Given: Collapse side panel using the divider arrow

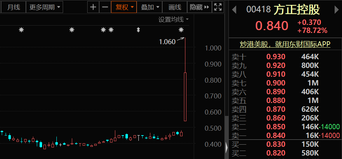Looking at the screenshot, I should click(226, 147).
